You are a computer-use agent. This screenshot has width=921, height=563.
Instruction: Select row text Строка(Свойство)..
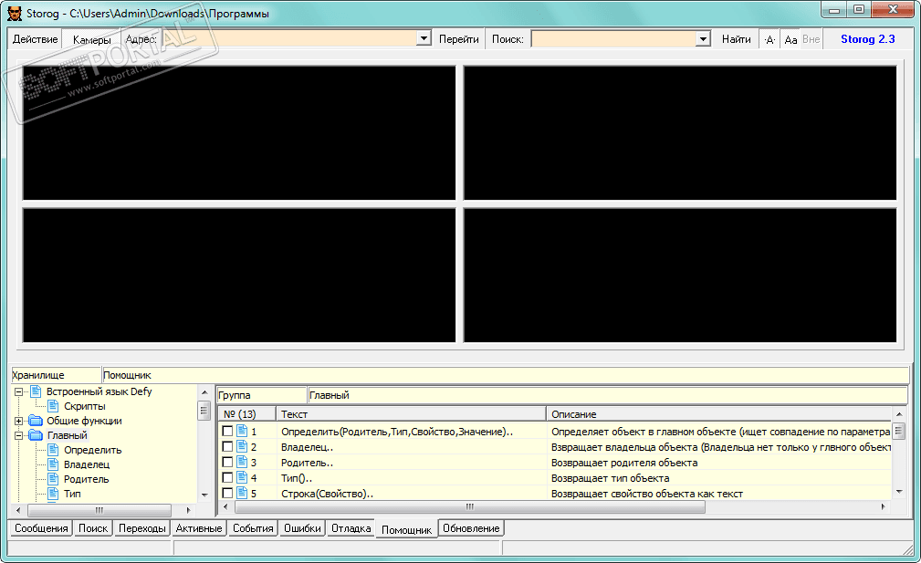(x=327, y=494)
